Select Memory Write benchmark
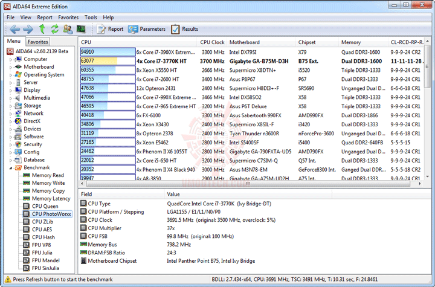This screenshot has width=435, height=287. (x=48, y=183)
